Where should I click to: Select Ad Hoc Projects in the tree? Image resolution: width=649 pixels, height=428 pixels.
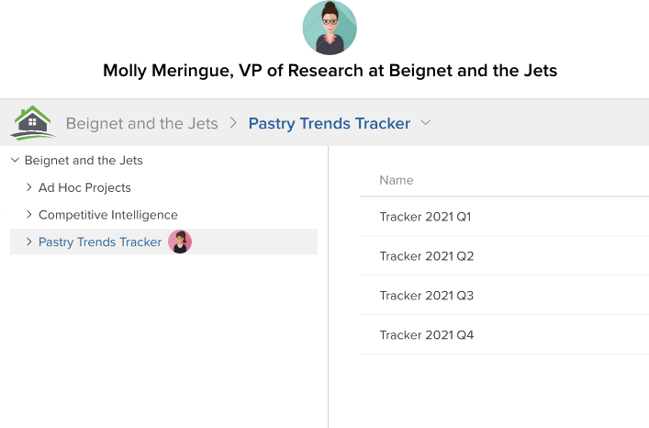coord(84,187)
